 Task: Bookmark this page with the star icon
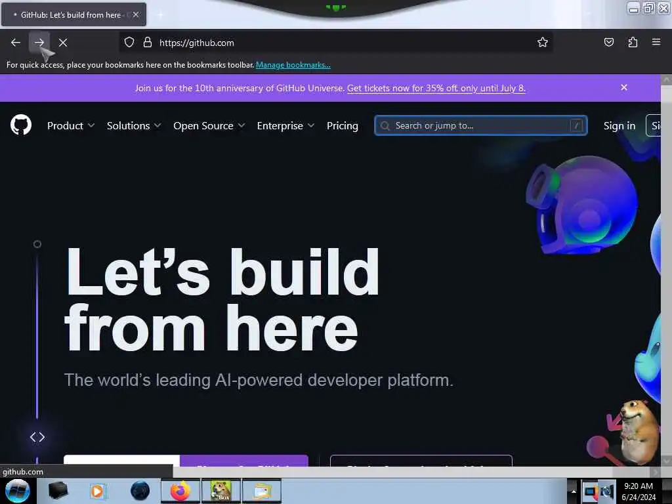coord(543,43)
